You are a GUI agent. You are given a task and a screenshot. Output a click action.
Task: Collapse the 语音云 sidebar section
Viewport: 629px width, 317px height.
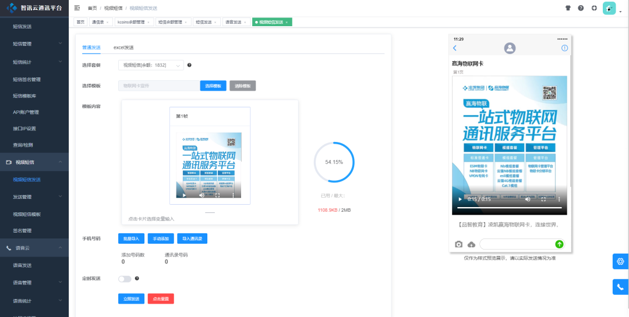34,248
